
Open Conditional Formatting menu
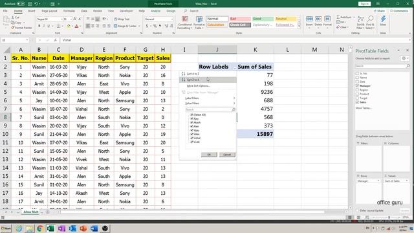tap(185, 23)
